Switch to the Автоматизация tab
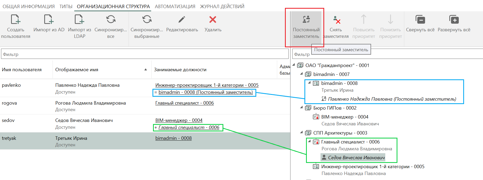 (175, 6)
